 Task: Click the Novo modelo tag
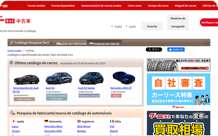[x=24, y=99]
